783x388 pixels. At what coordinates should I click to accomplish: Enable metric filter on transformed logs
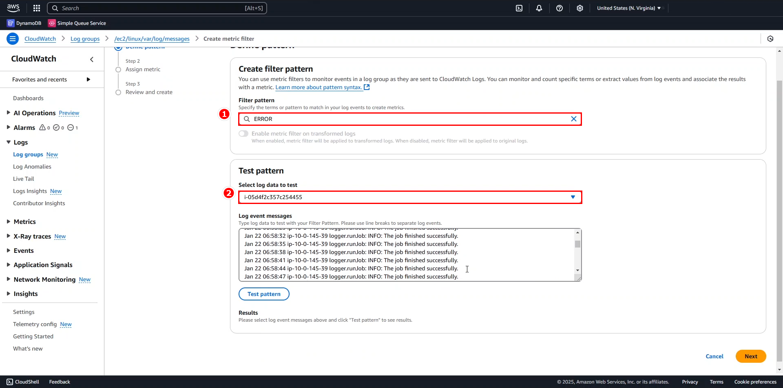tap(243, 134)
